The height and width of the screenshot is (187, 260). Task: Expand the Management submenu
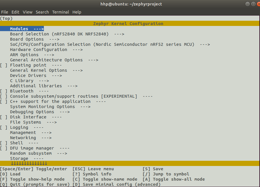(x=23, y=132)
